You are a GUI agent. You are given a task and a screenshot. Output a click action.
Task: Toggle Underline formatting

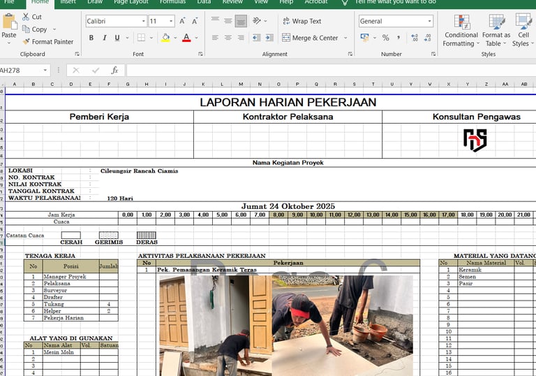[117, 38]
